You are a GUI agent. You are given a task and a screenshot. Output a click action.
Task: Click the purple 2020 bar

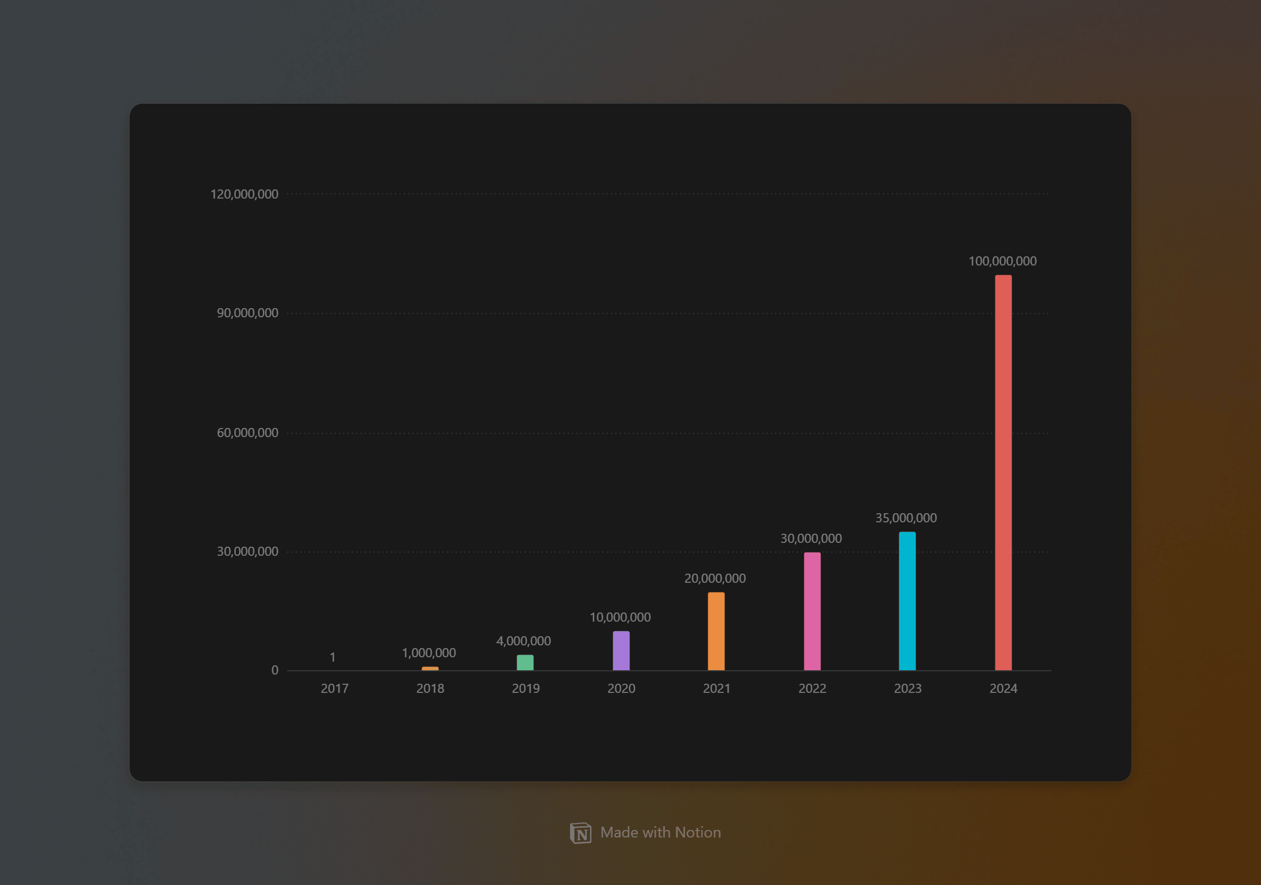621,651
